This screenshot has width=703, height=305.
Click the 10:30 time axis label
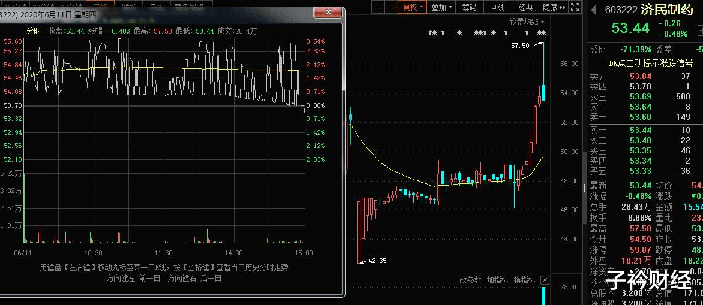(x=93, y=253)
